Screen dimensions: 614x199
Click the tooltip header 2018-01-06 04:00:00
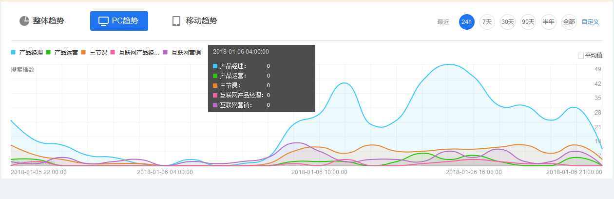[x=241, y=51]
